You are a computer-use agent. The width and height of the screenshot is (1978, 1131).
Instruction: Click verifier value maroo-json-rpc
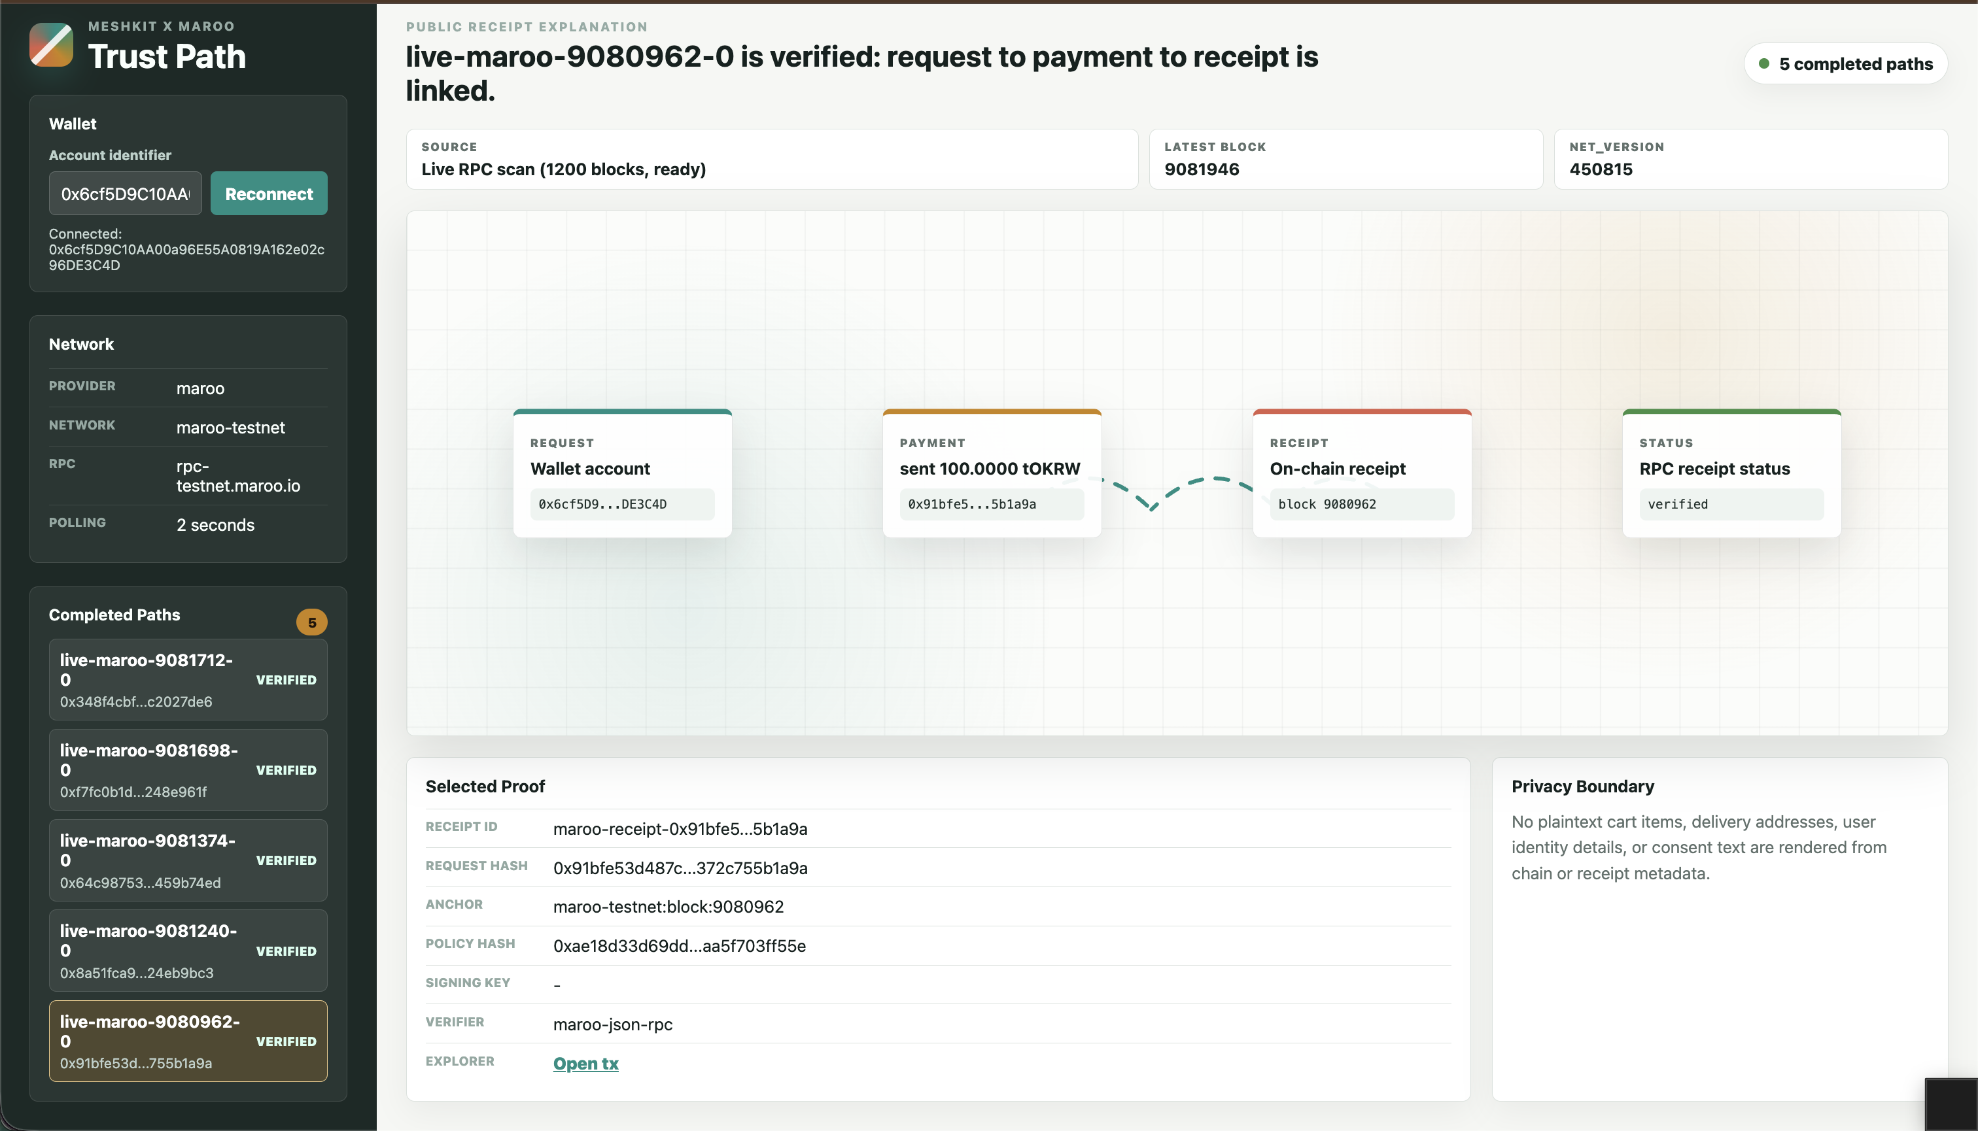[x=613, y=1024]
